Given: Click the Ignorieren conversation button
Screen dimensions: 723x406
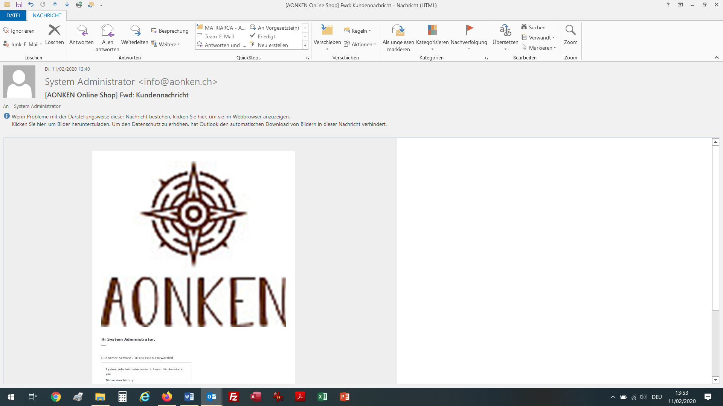Looking at the screenshot, I should pyautogui.click(x=19, y=31).
